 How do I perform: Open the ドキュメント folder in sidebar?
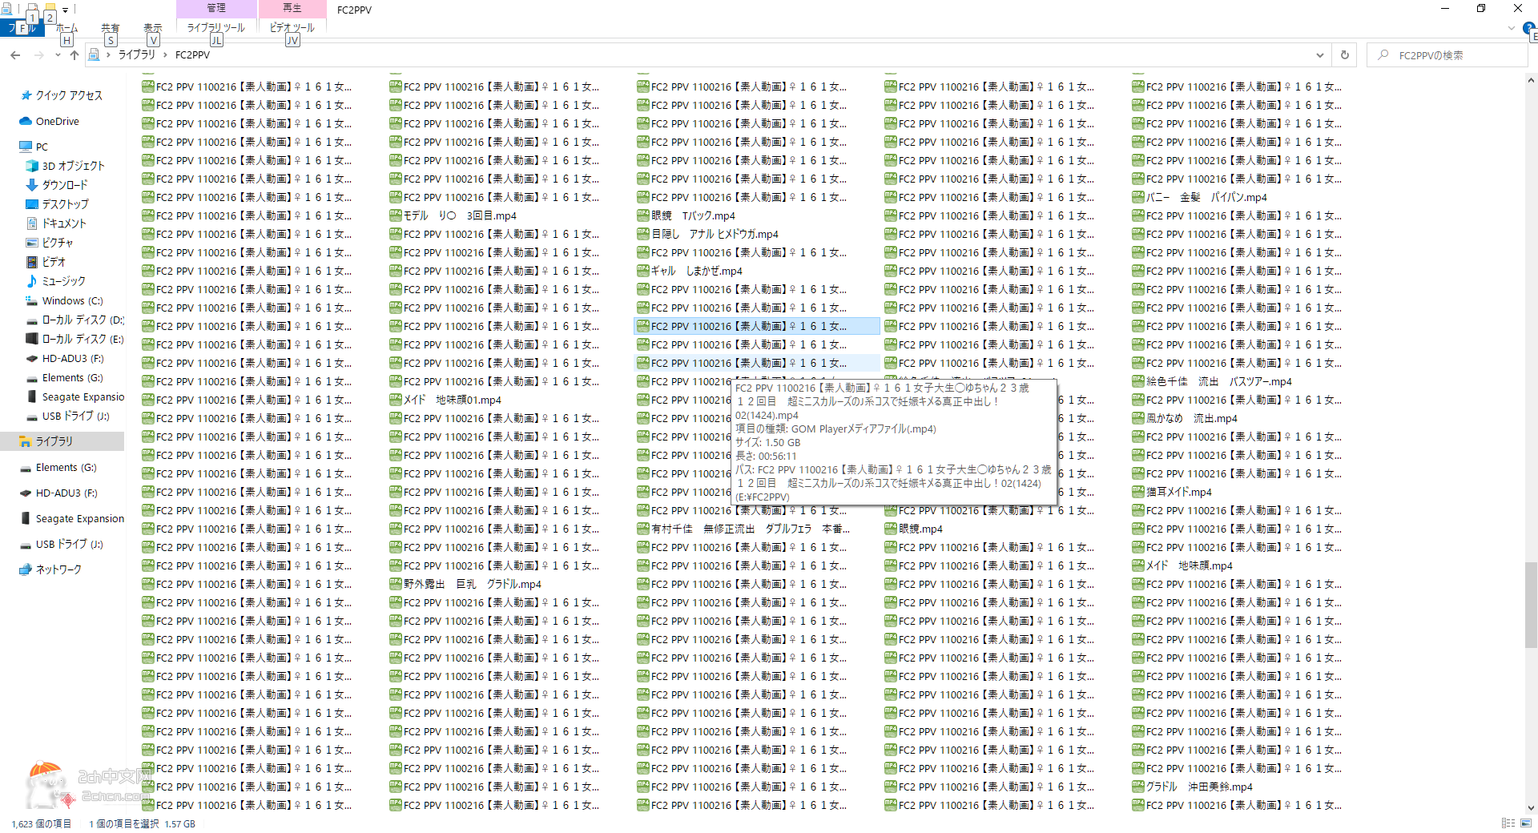point(56,223)
